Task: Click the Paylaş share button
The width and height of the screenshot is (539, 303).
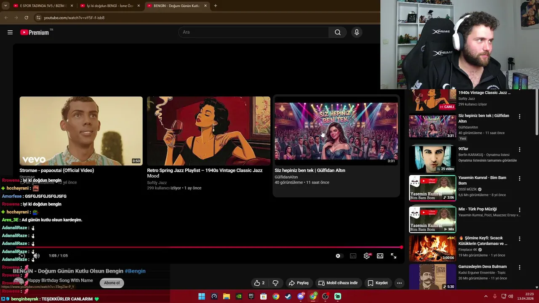Action: [x=299, y=283]
